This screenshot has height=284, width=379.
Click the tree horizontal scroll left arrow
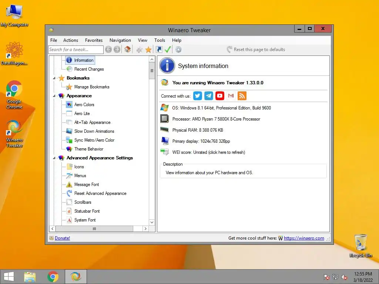53,229
